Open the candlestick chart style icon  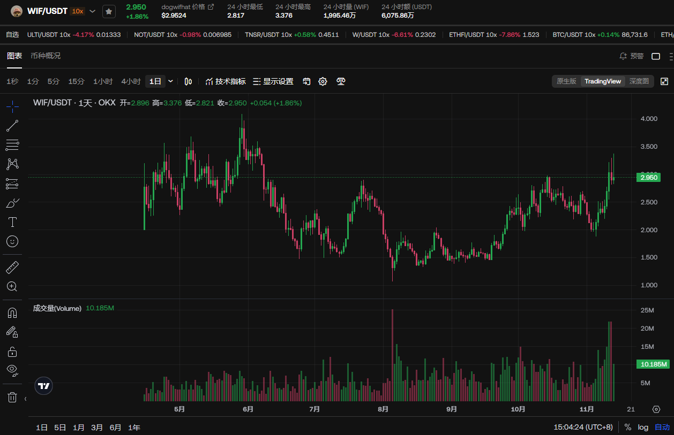click(188, 81)
